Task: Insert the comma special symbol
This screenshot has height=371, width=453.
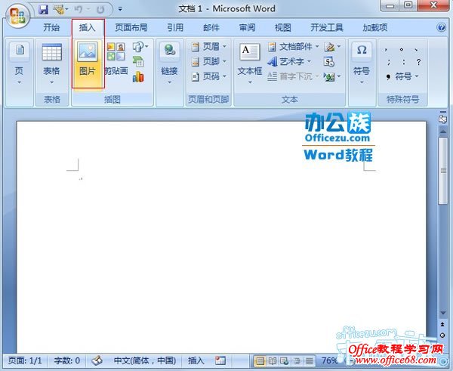Action: point(386,50)
